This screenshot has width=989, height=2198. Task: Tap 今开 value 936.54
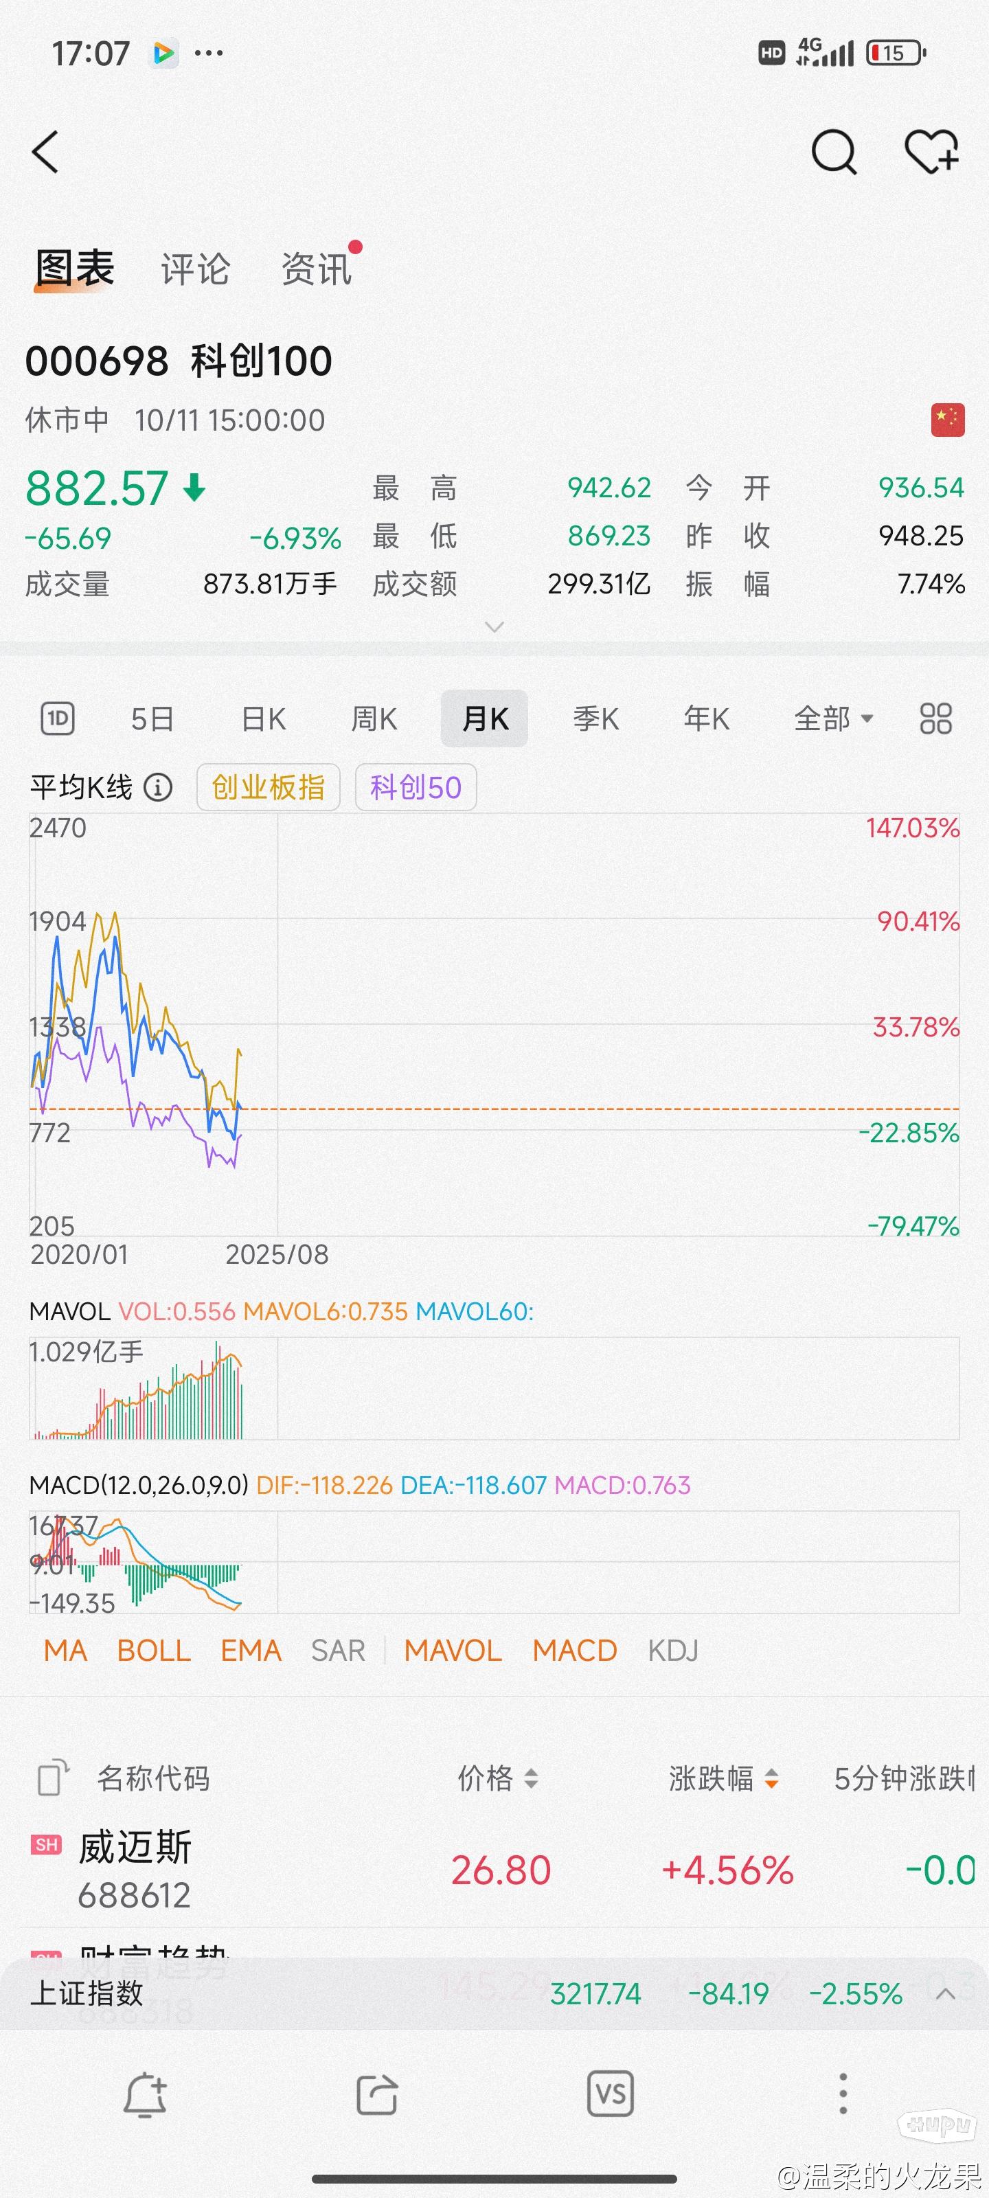pos(922,487)
